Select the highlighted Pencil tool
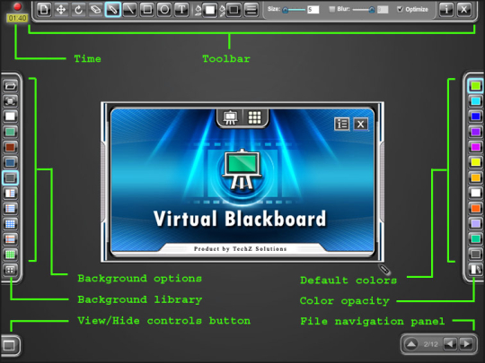The width and height of the screenshot is (485, 363). coord(112,10)
